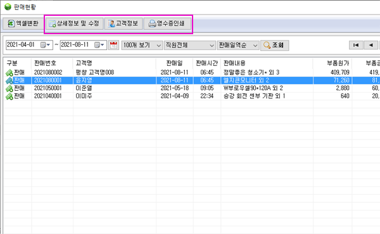The image size is (380, 234).
Task: Select sale number 2021080002
Action: tap(48, 72)
